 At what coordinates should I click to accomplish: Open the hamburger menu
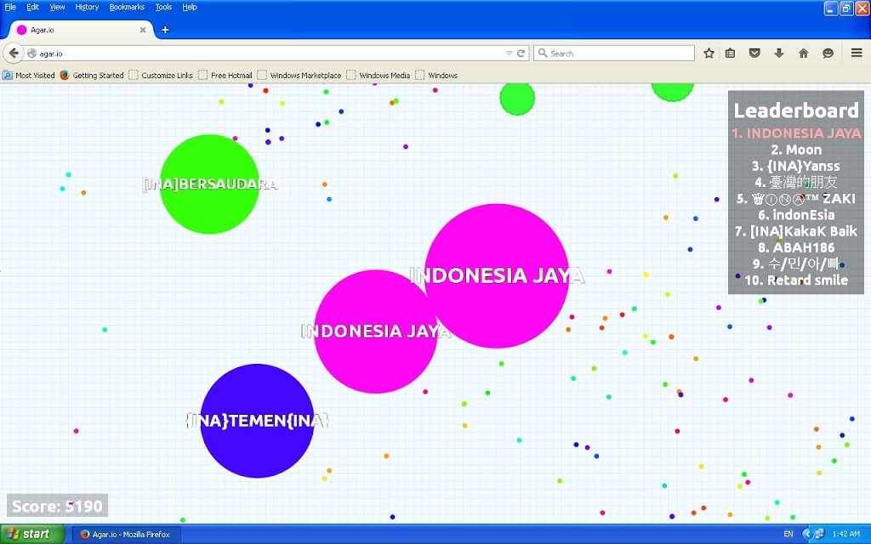tap(857, 54)
